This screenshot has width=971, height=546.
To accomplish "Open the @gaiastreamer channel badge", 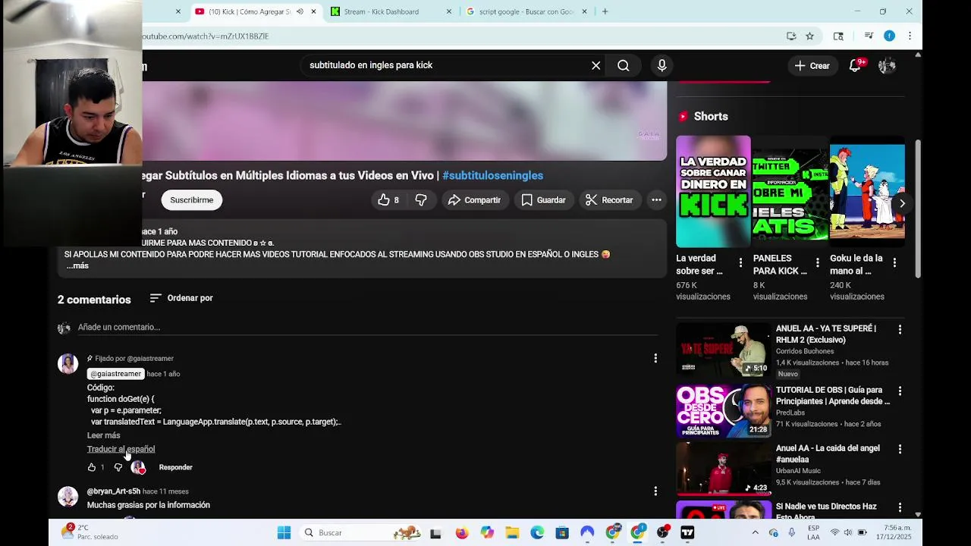I will (115, 374).
